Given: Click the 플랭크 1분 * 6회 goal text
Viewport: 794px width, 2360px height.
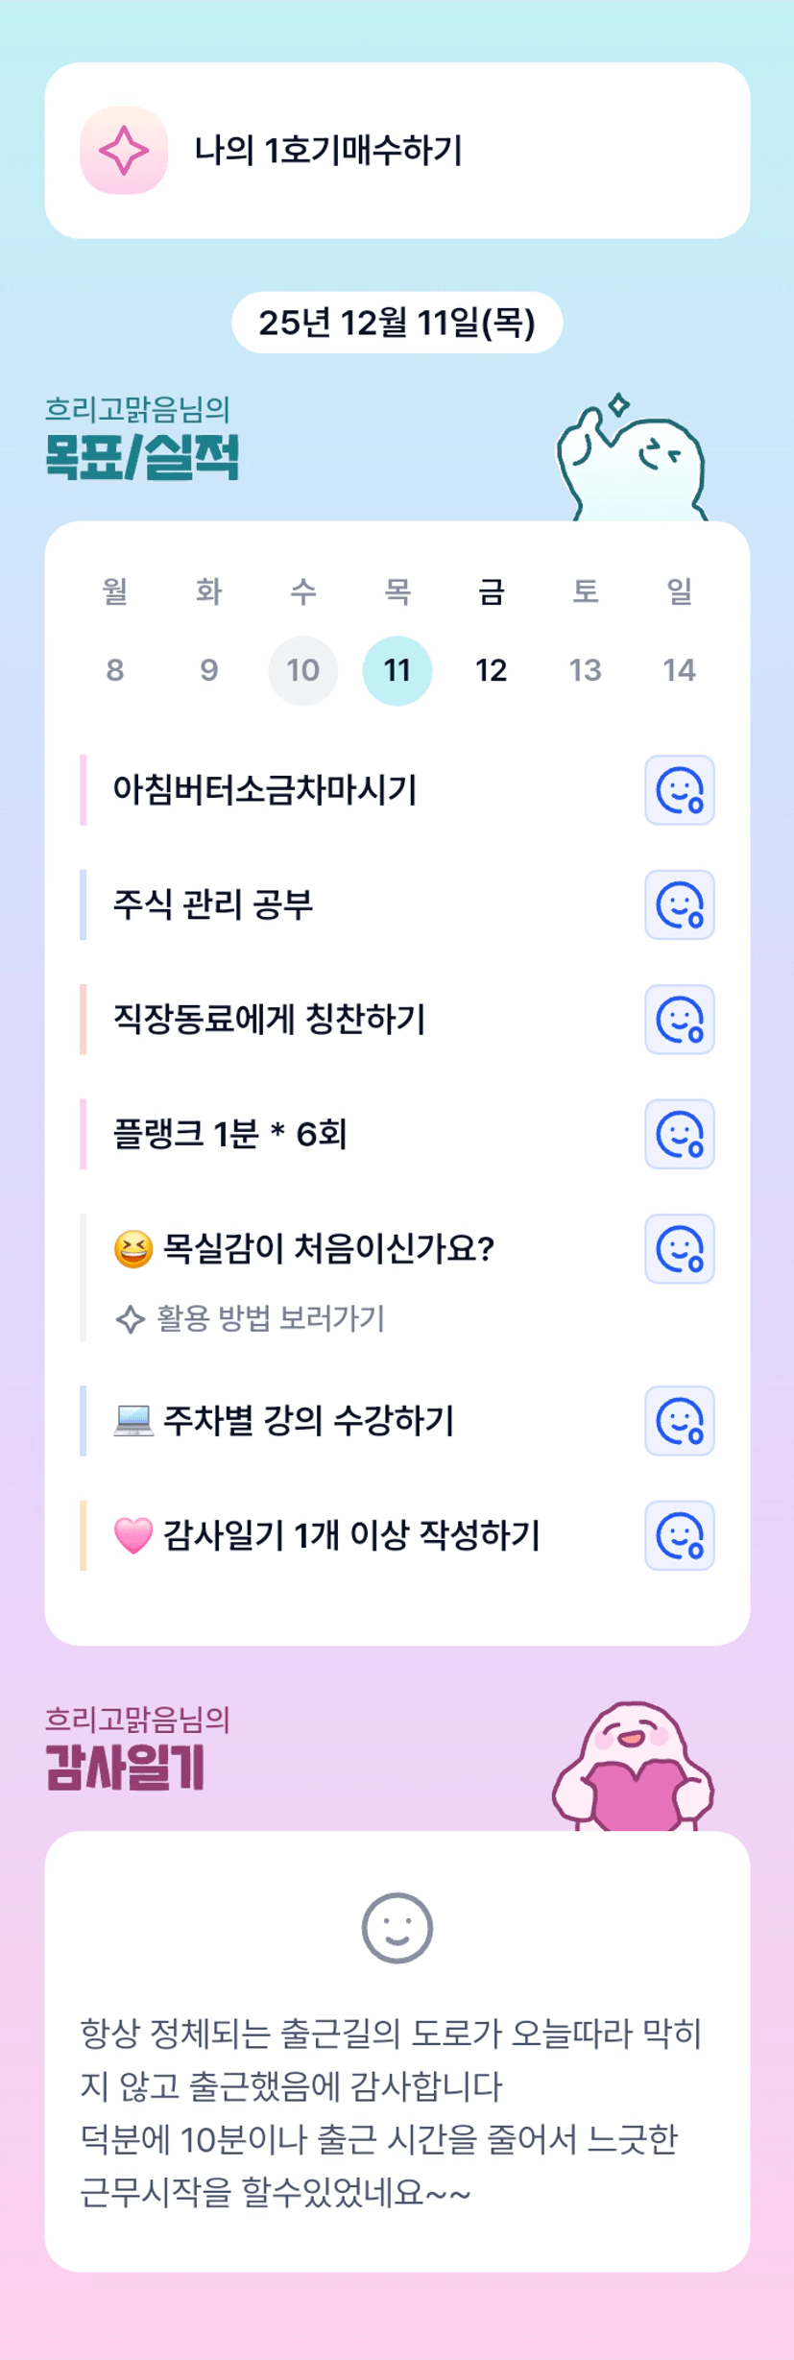Looking at the screenshot, I should click(230, 1134).
